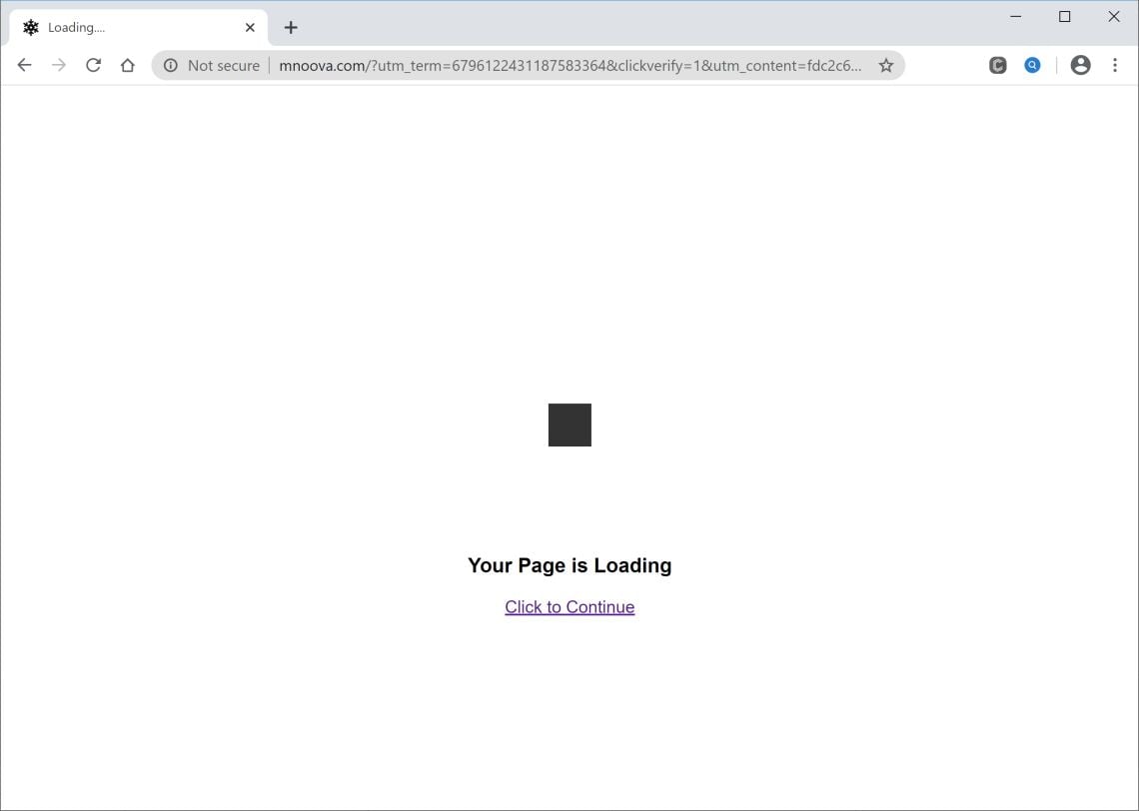Click the Your Page is Loading heading
The image size is (1139, 811).
[569, 565]
